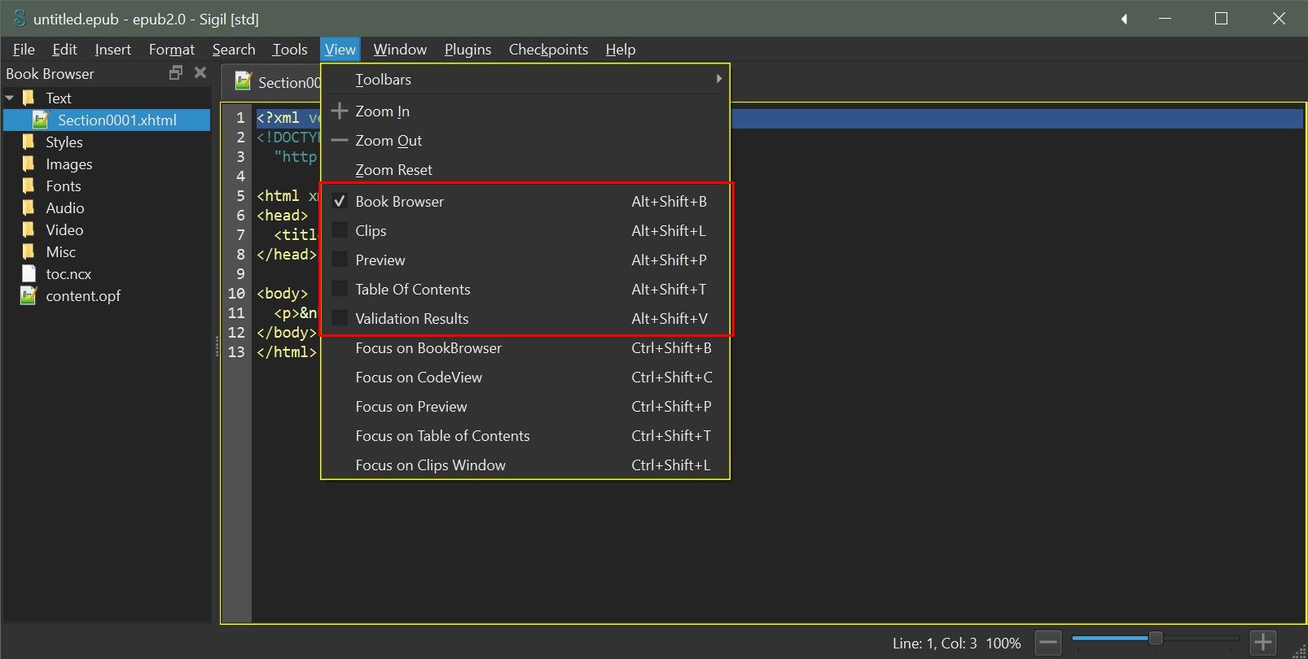Select Focus on Preview
Viewport: 1308px width, 659px height.
coord(525,406)
